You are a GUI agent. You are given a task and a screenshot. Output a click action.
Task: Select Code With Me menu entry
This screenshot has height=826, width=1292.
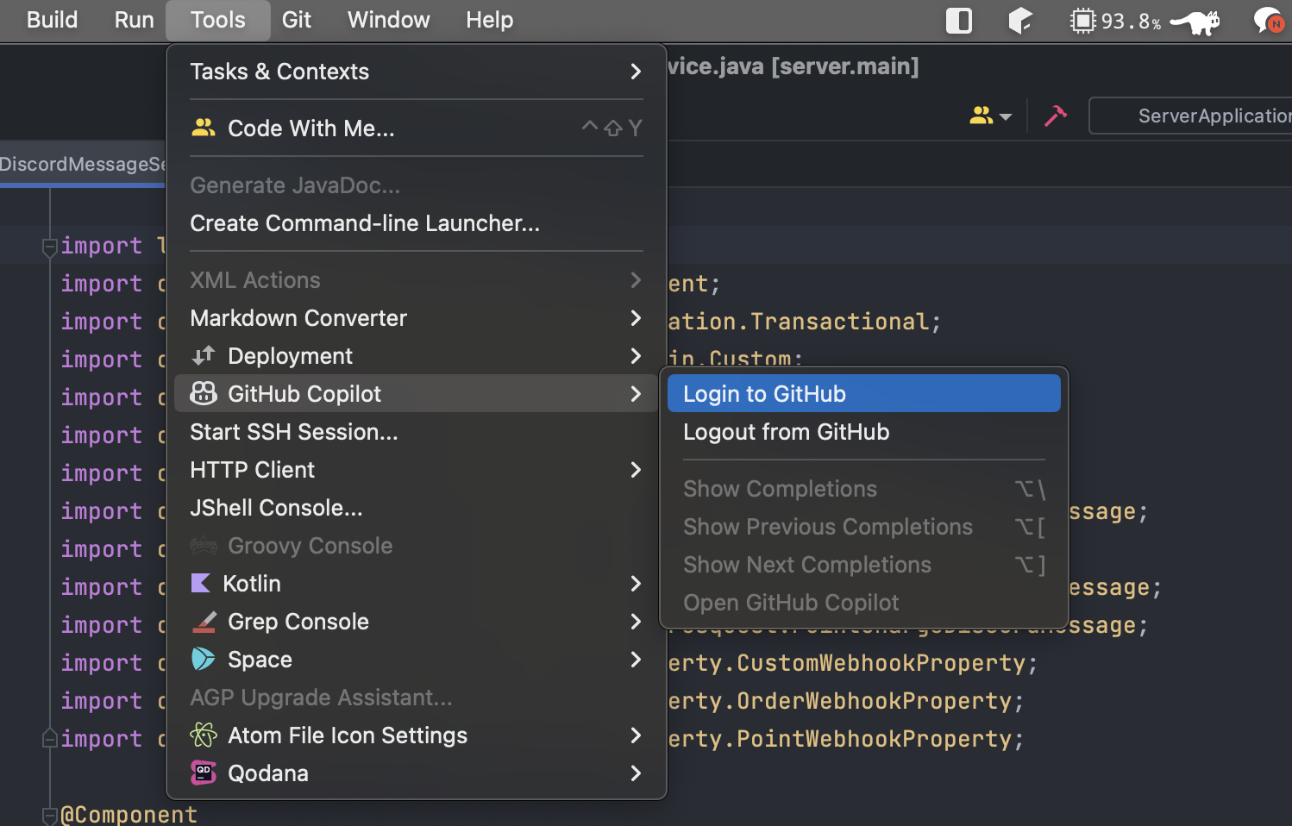416,128
